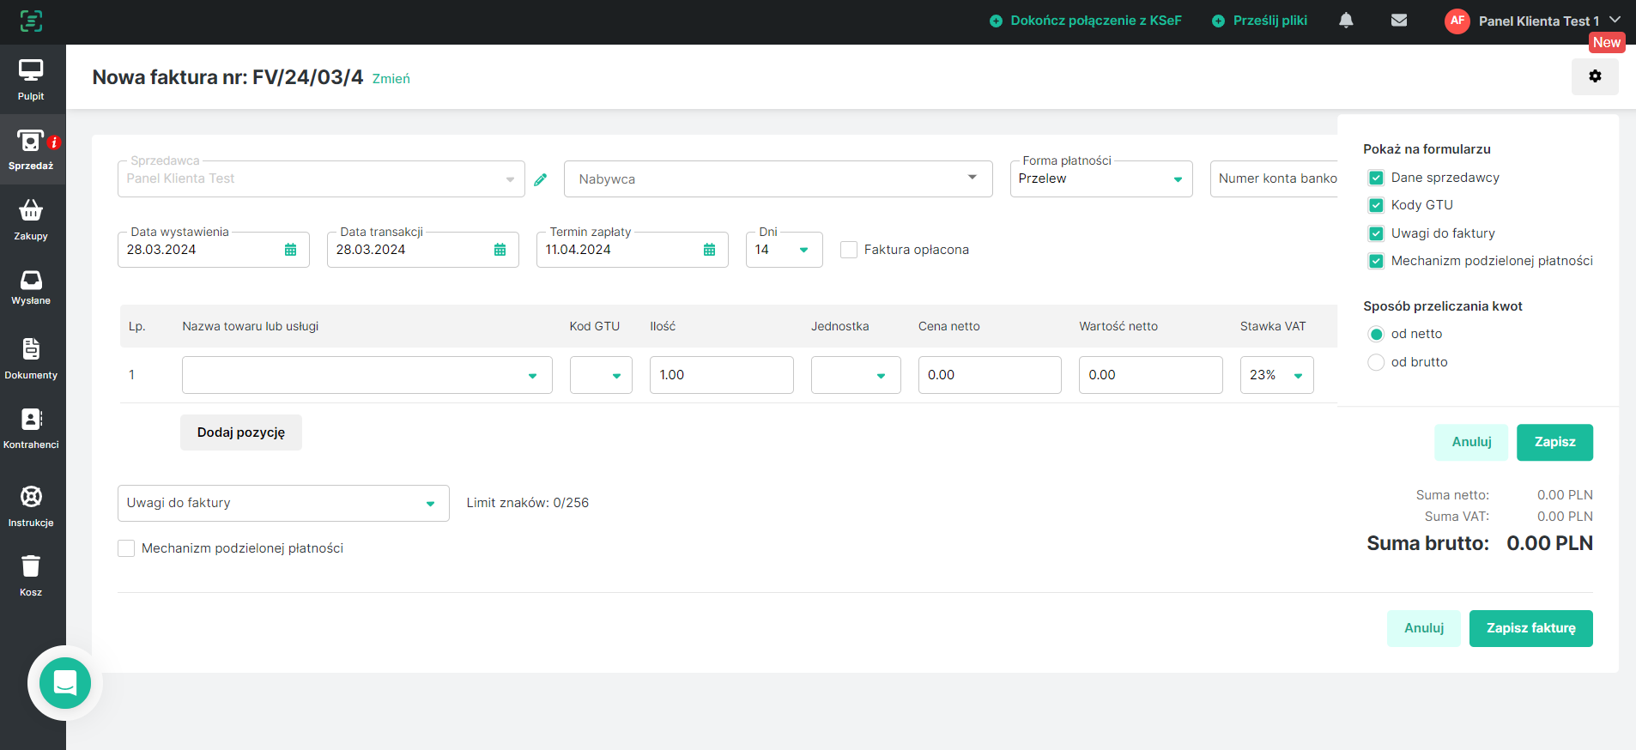Screen dimensions: 1636x750
Task: Open the chat support bubble
Action: 65,683
